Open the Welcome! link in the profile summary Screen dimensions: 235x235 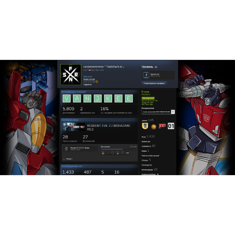88,77
